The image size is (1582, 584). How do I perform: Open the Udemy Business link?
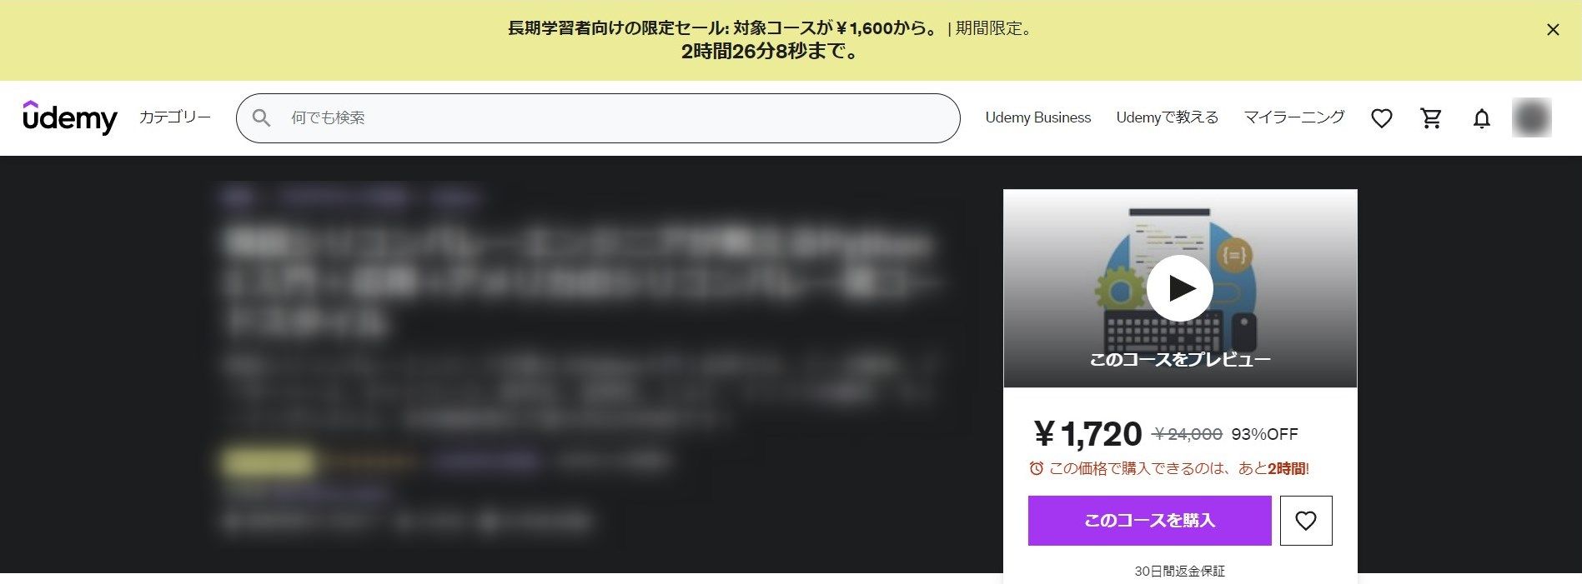pyautogui.click(x=1037, y=117)
